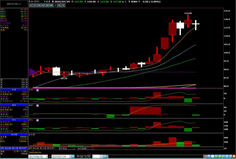
Task: Switch to weekly (週) chart button
Action: click(x=59, y=5)
